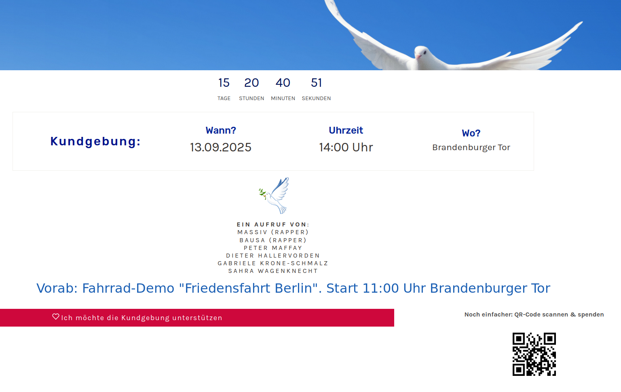Click the name 'GABRIELE KRONE-SCHMALZ'
This screenshot has height=392, width=621.
tap(273, 263)
